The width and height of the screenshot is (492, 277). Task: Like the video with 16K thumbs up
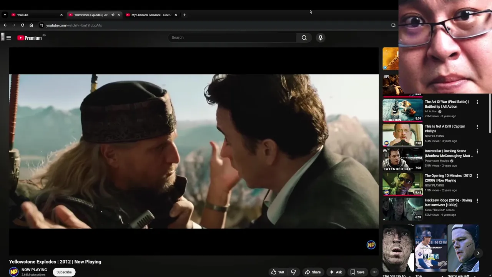pos(278,272)
